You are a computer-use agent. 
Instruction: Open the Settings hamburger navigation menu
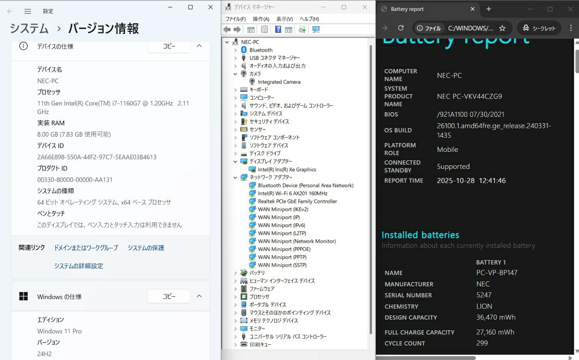(x=28, y=11)
